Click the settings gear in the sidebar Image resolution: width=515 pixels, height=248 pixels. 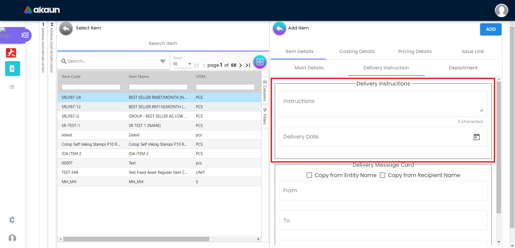pyautogui.click(x=12, y=220)
